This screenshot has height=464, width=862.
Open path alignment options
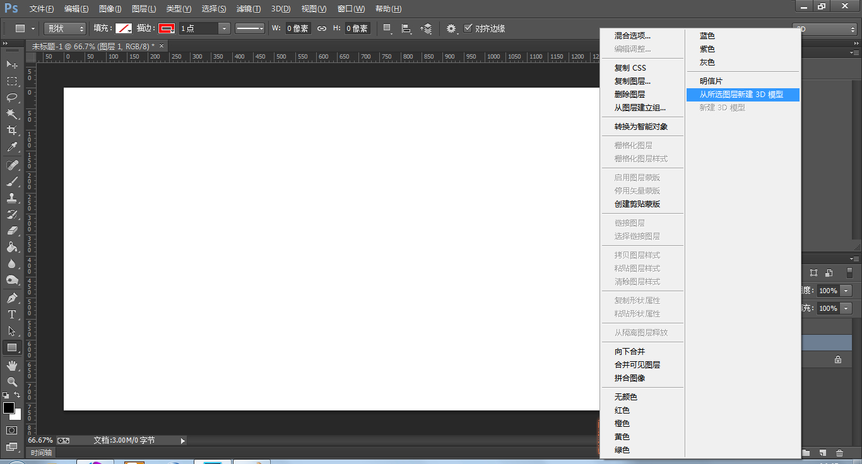point(406,28)
